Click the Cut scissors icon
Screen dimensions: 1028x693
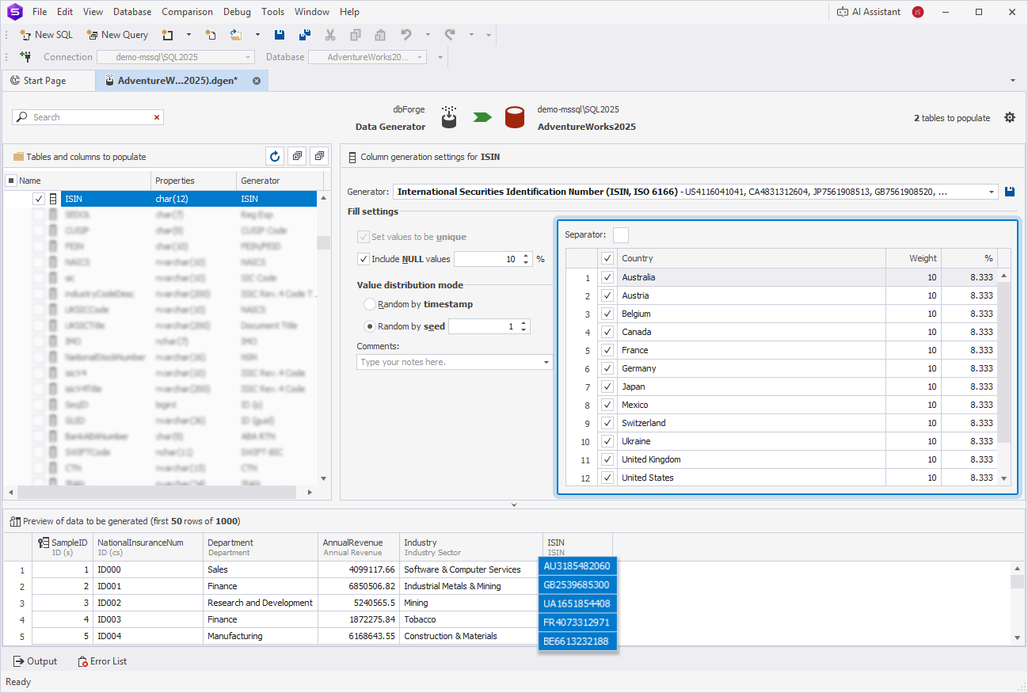tap(330, 35)
